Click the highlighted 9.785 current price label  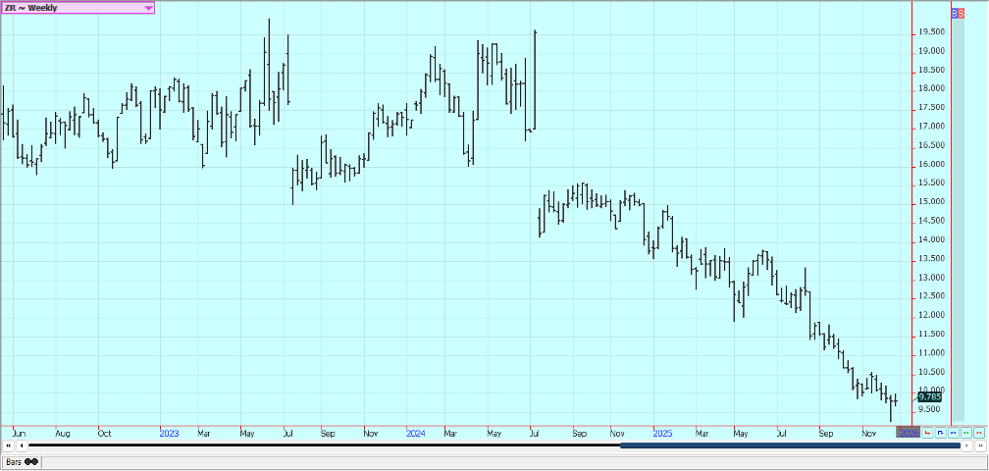pos(929,397)
